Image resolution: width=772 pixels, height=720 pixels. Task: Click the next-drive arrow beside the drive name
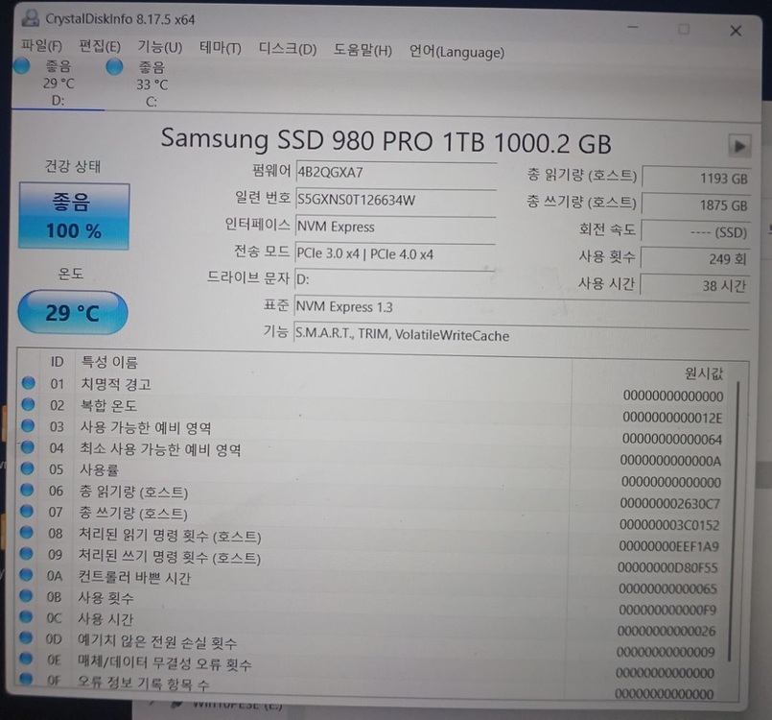[x=738, y=146]
